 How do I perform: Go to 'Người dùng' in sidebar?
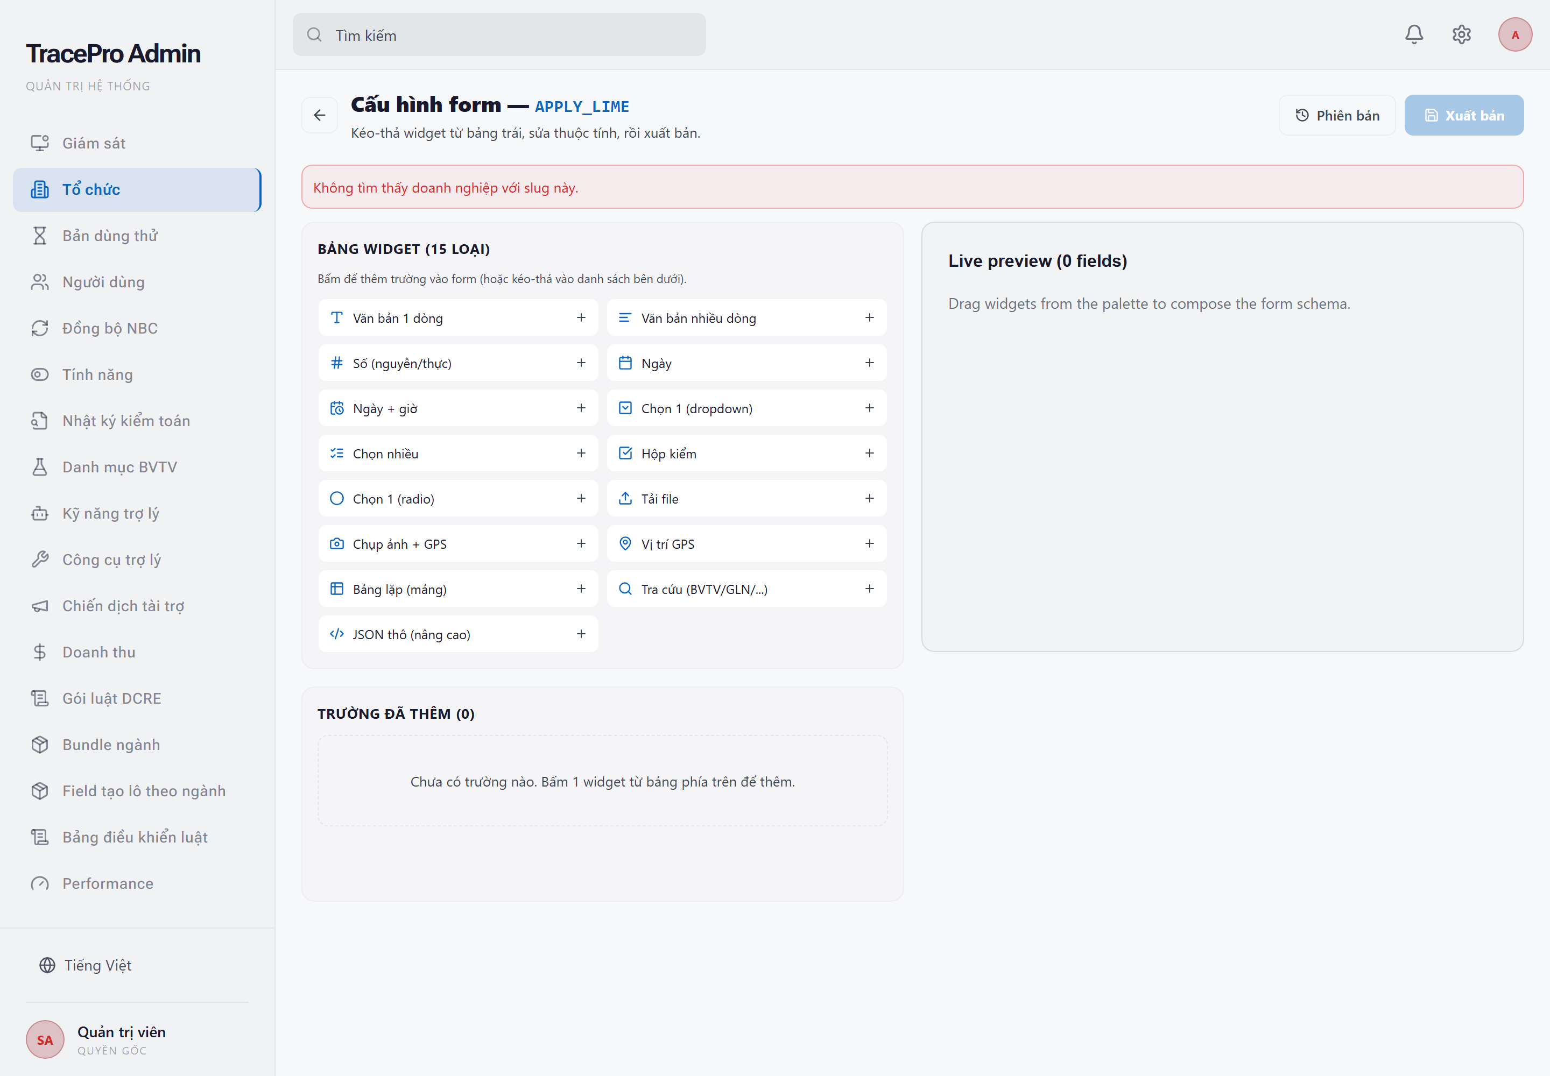click(x=137, y=282)
